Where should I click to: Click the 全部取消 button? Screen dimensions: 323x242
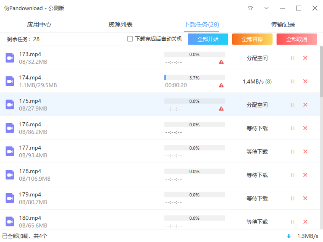[x=297, y=39]
